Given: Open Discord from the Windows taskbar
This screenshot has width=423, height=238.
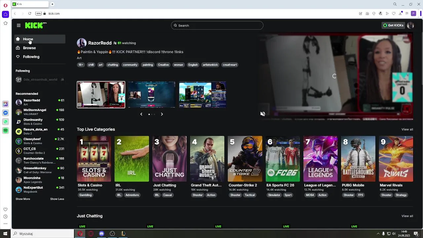Looking at the screenshot, I should (101, 234).
